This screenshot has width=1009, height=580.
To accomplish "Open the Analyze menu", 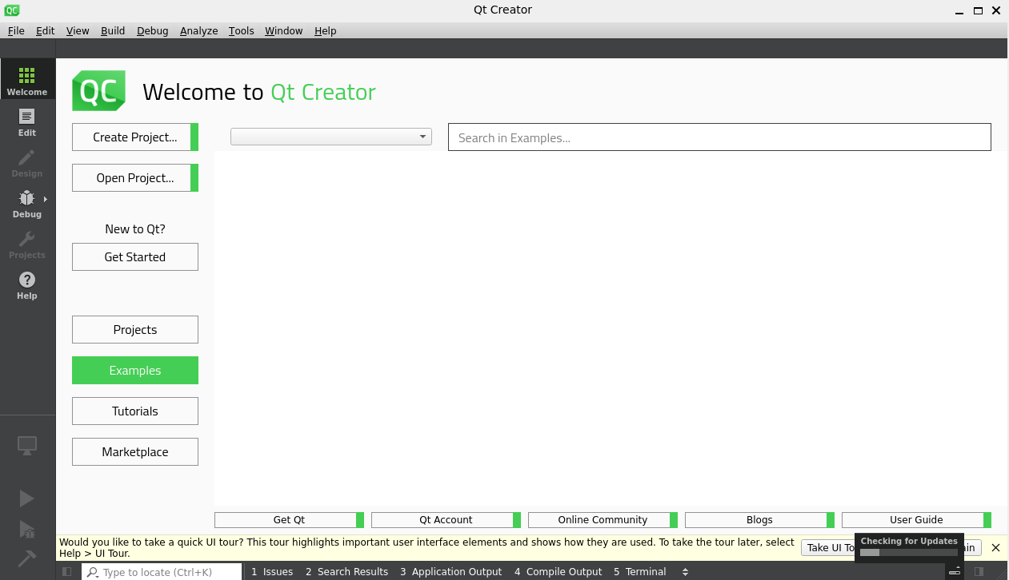I will (x=199, y=30).
